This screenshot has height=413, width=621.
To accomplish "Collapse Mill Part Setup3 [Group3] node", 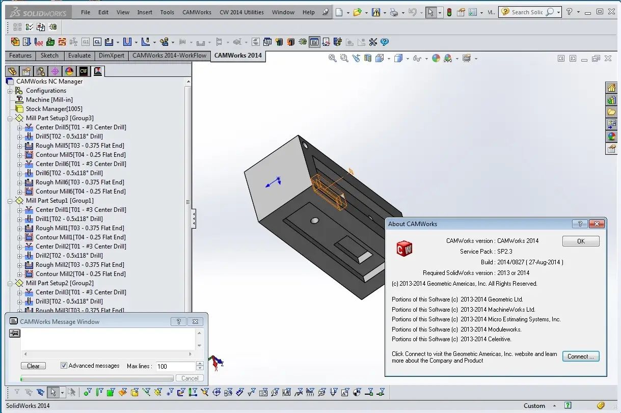I will 10,118.
